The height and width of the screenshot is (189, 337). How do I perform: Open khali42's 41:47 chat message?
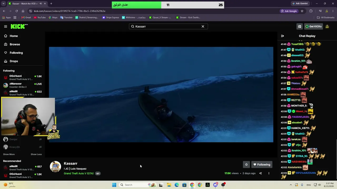tap(296, 50)
